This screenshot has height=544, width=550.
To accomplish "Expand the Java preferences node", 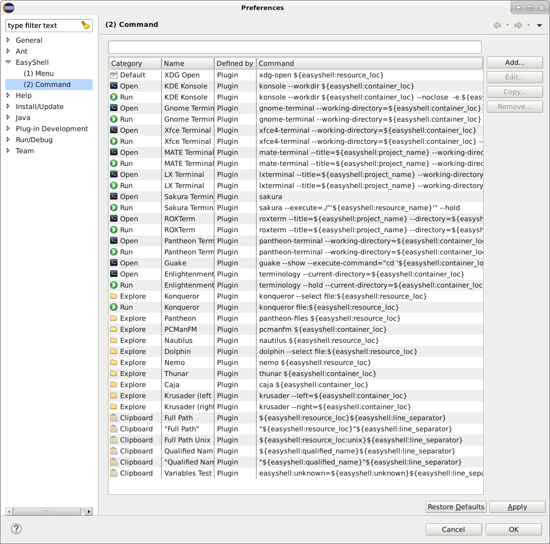I will pyautogui.click(x=8, y=117).
